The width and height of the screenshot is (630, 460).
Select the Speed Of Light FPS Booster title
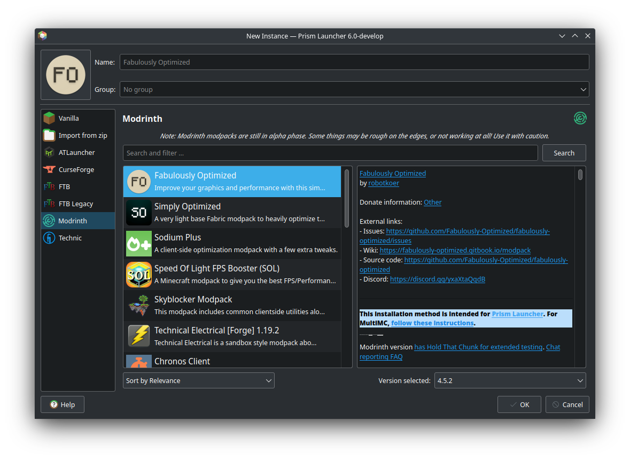click(217, 268)
